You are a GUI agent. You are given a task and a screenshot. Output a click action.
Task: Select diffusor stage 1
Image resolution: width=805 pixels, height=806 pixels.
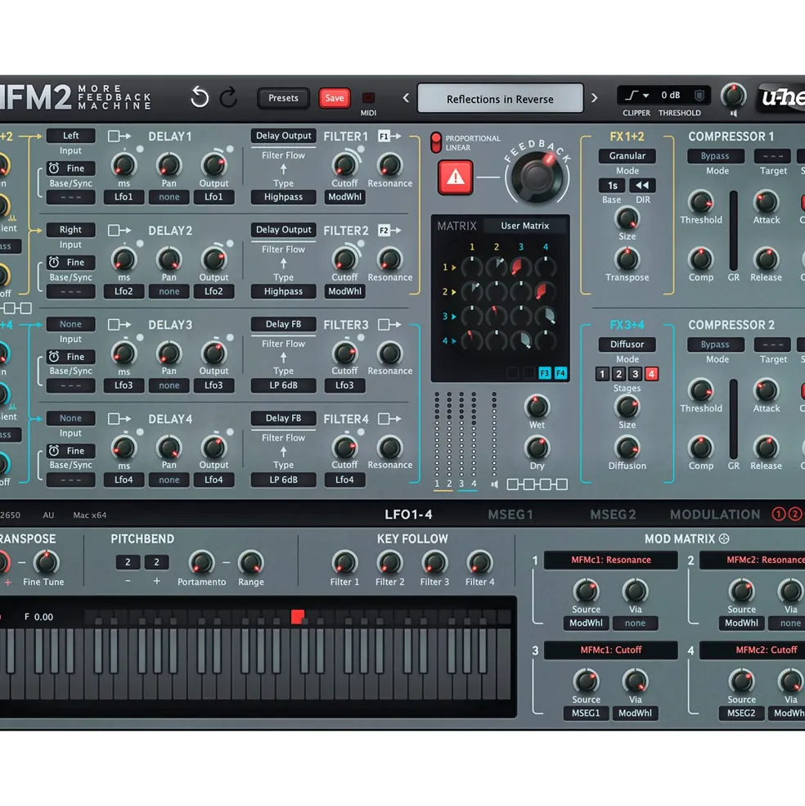tap(602, 374)
